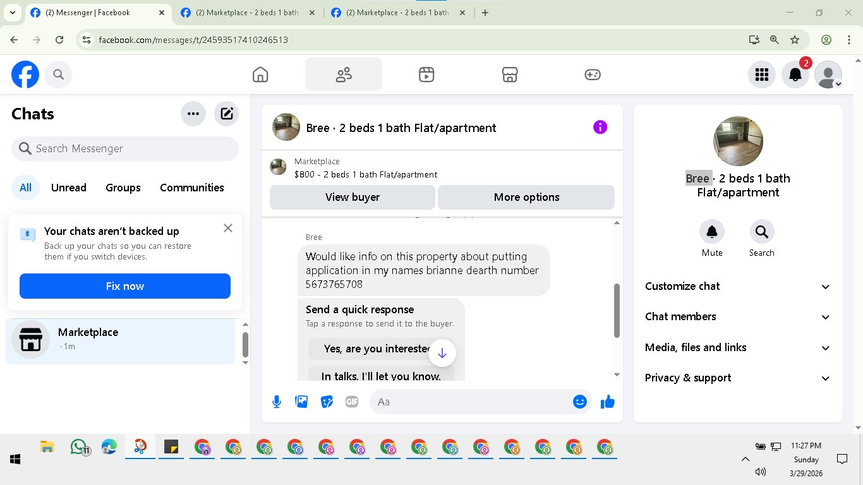Screen dimensions: 863x485
Task: Show hidden system tray icons
Action: tap(745, 459)
